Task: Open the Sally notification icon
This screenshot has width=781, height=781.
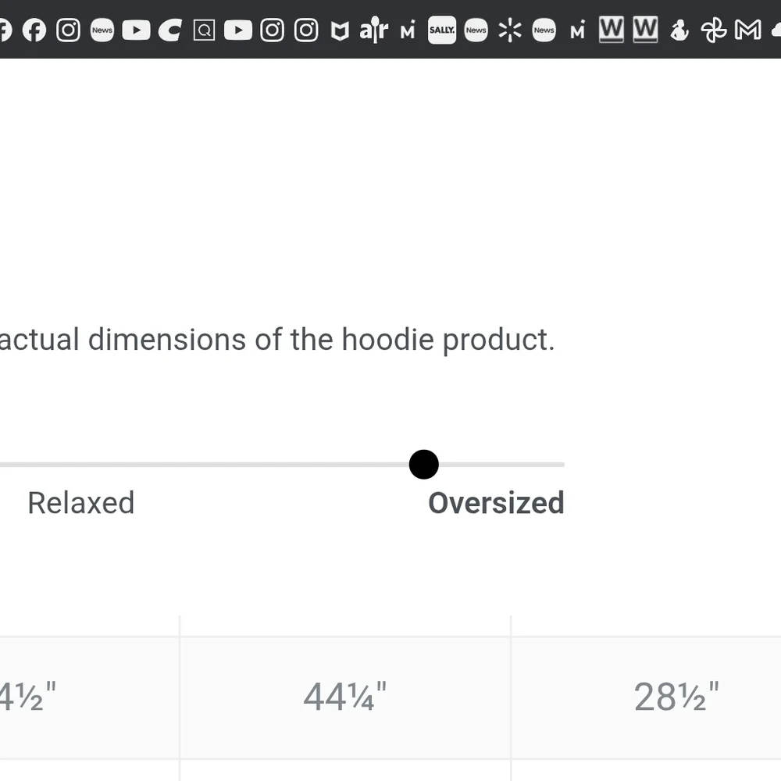Action: [442, 30]
